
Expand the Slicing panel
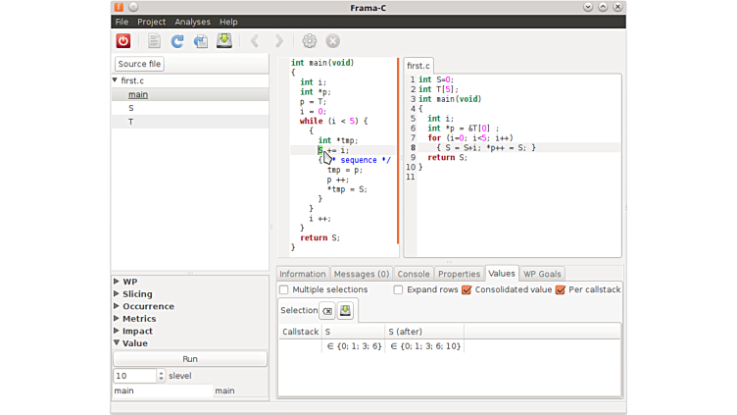pos(118,294)
